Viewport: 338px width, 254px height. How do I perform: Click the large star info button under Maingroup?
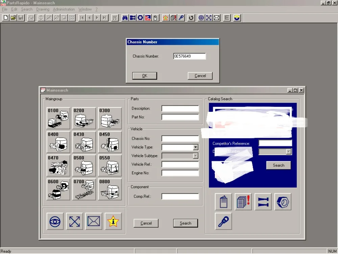(x=113, y=221)
